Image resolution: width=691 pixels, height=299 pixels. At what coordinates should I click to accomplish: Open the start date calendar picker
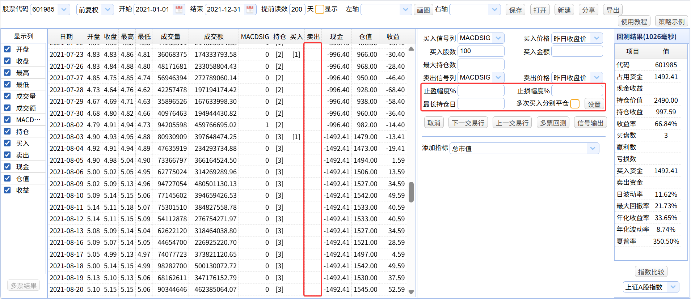[x=179, y=10]
